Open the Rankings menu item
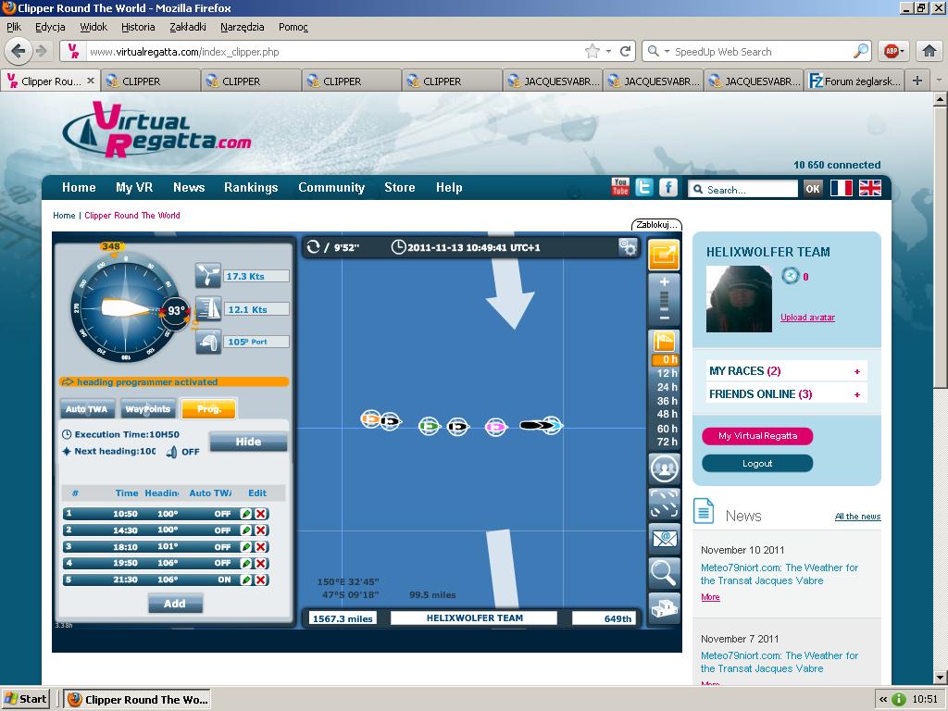This screenshot has height=711, width=948. click(251, 187)
